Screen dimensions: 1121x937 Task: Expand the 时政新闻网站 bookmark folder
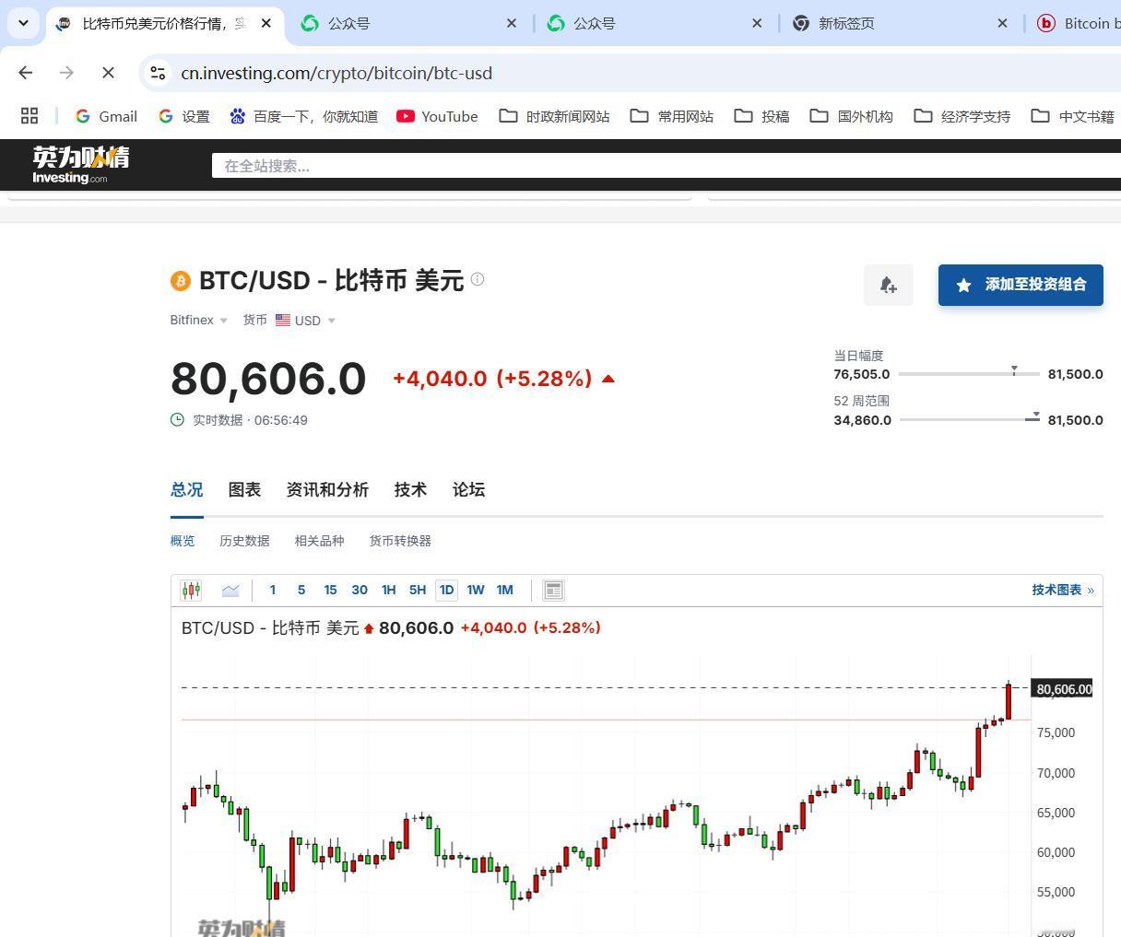click(554, 116)
